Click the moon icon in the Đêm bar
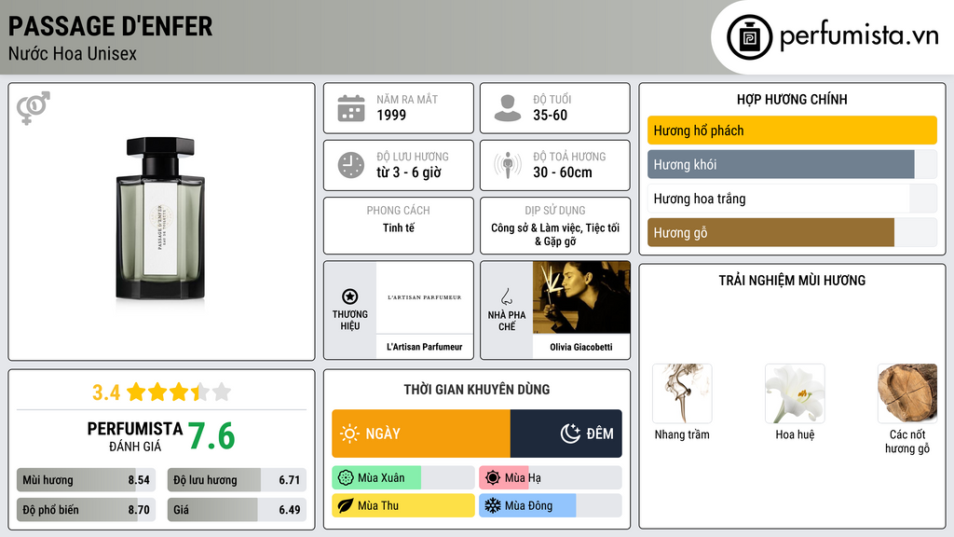 [570, 434]
